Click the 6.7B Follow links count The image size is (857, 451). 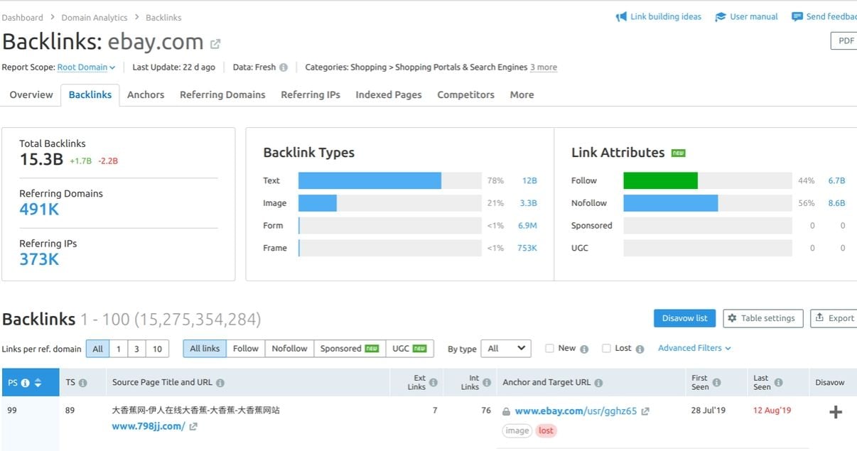click(836, 181)
